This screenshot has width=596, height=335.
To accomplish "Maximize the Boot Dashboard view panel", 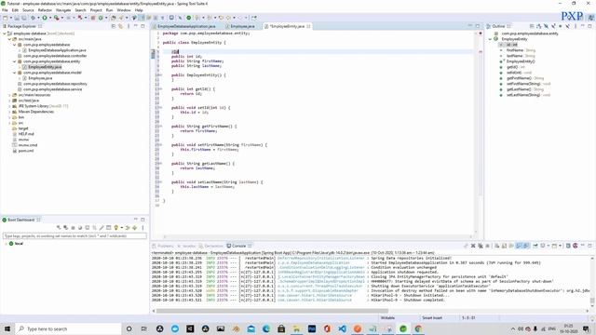I will point(142,220).
